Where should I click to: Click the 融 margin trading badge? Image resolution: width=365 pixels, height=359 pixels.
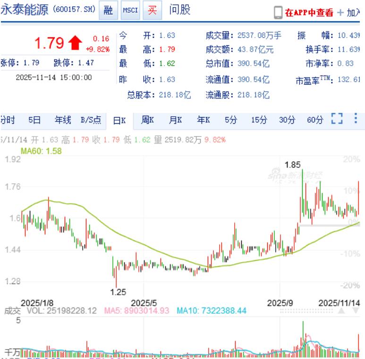pyautogui.click(x=108, y=10)
